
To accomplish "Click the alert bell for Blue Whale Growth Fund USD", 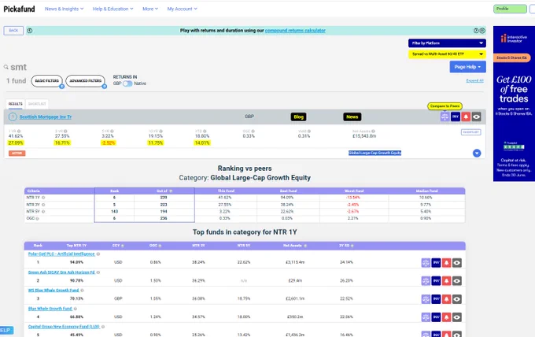I will (x=446, y=317).
